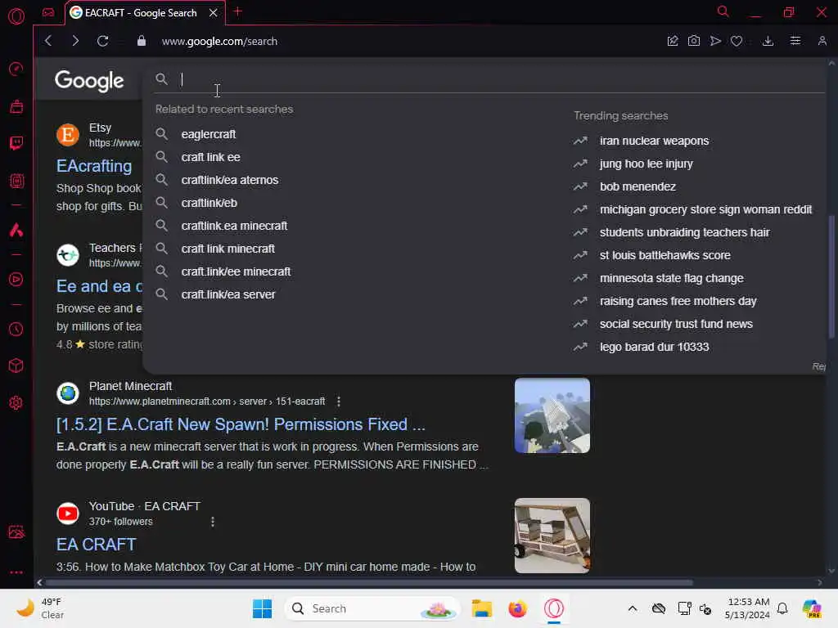Select suggestion 'craft link ee'
Viewport: 838px width, 628px height.
pyautogui.click(x=210, y=158)
